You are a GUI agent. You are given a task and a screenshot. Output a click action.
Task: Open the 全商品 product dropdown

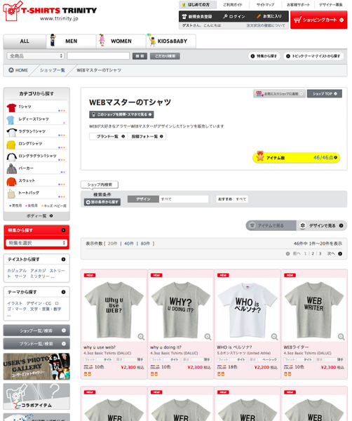[36, 56]
